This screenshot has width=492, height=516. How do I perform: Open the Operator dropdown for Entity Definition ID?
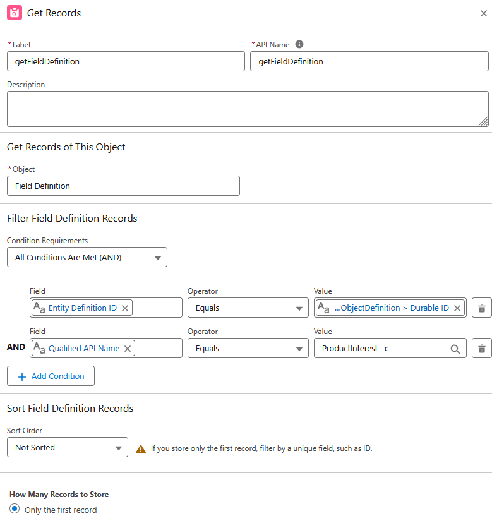(248, 308)
